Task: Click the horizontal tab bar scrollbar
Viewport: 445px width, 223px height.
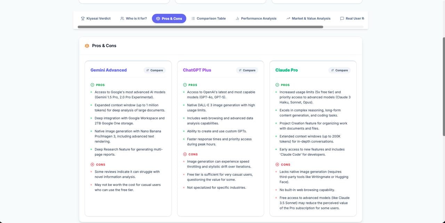Action: [200, 27]
